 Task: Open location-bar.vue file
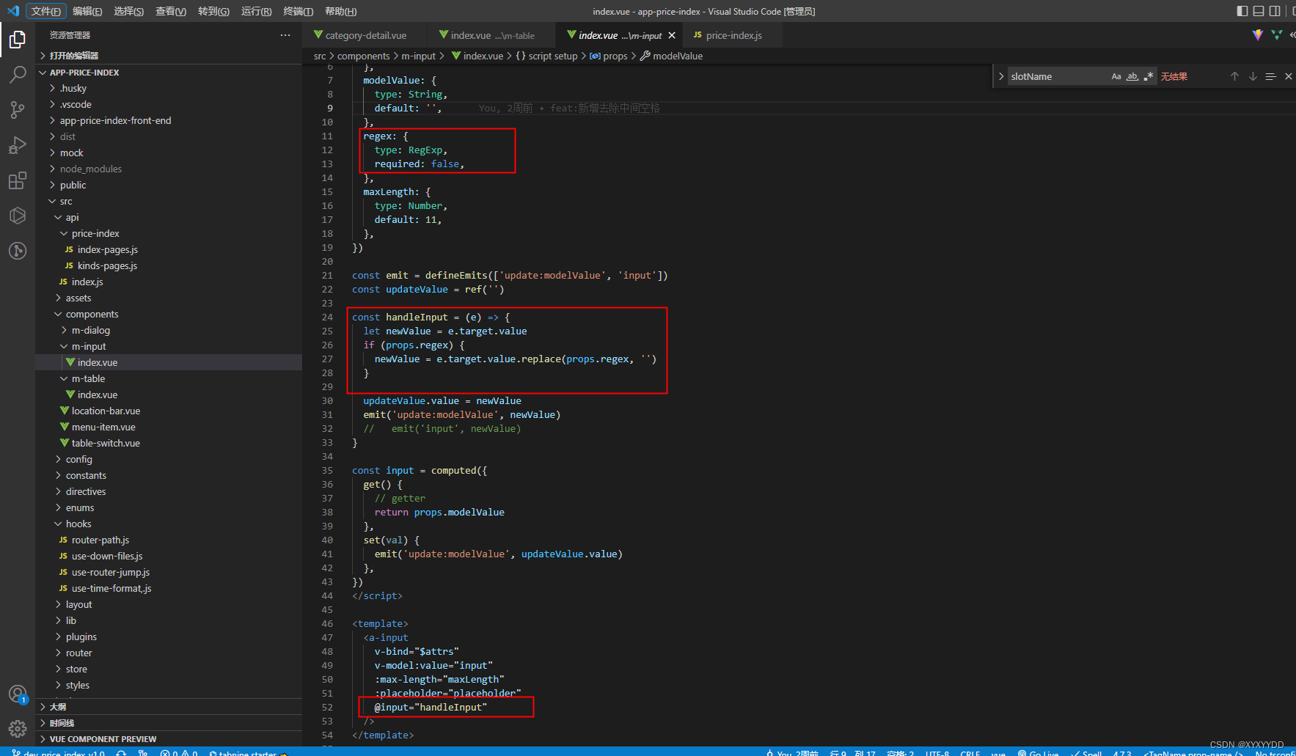click(x=169, y=411)
